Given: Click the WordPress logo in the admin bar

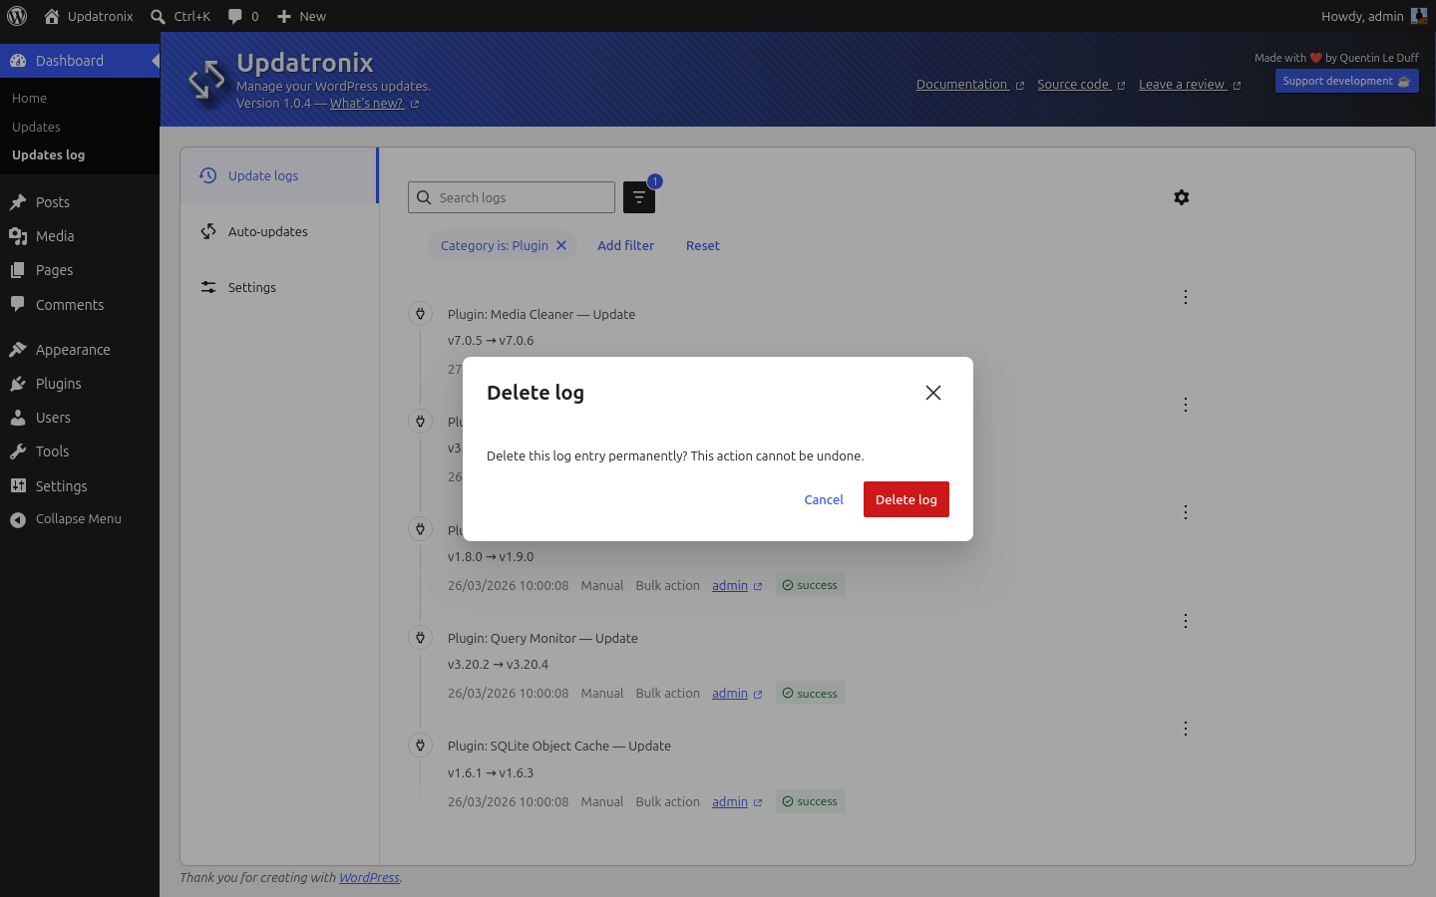Looking at the screenshot, I should [16, 16].
